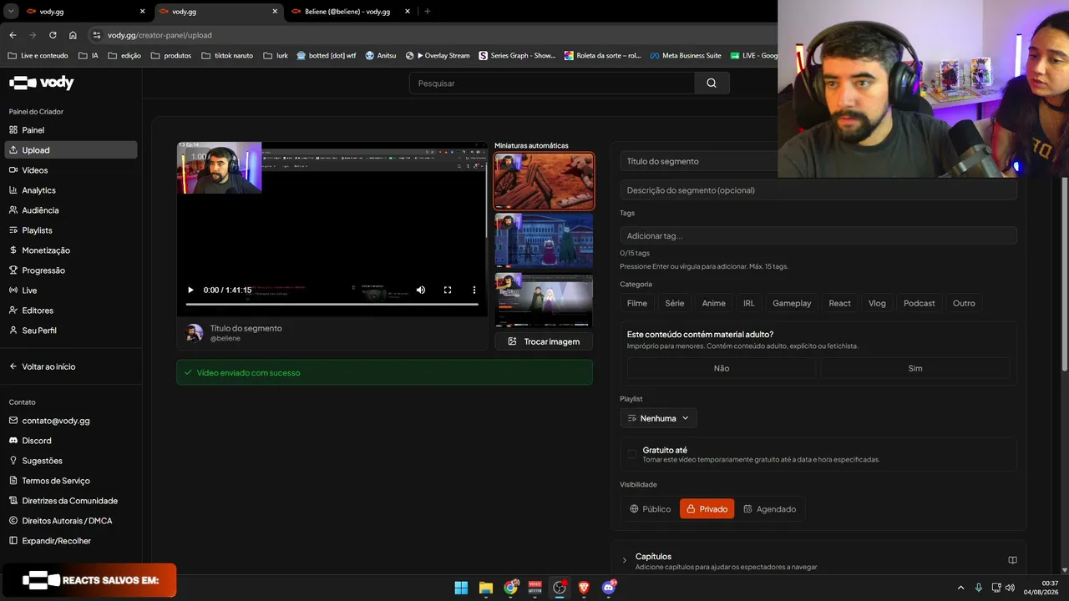1069x601 pixels.
Task: Select Não for adult content
Action: point(722,368)
